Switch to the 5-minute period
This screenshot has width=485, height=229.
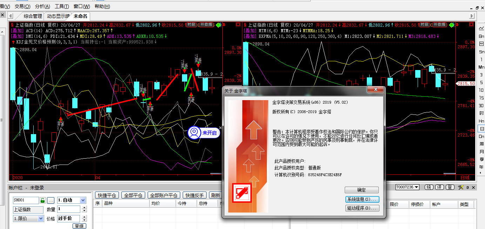(x=481, y=83)
